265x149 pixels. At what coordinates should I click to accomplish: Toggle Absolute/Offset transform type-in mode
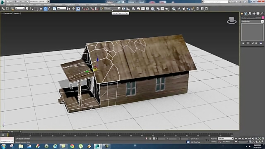click(x=154, y=138)
